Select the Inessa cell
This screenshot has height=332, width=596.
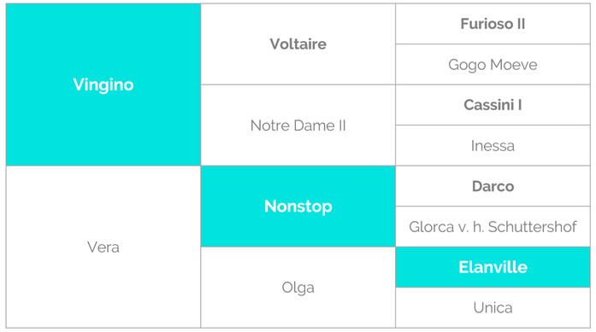point(493,145)
